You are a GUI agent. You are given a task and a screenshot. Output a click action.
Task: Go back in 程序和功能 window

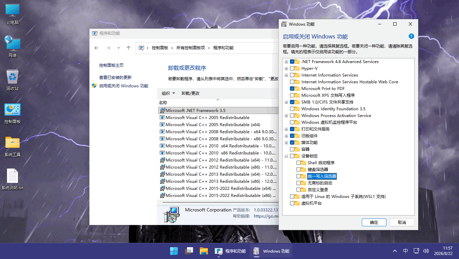(97, 48)
